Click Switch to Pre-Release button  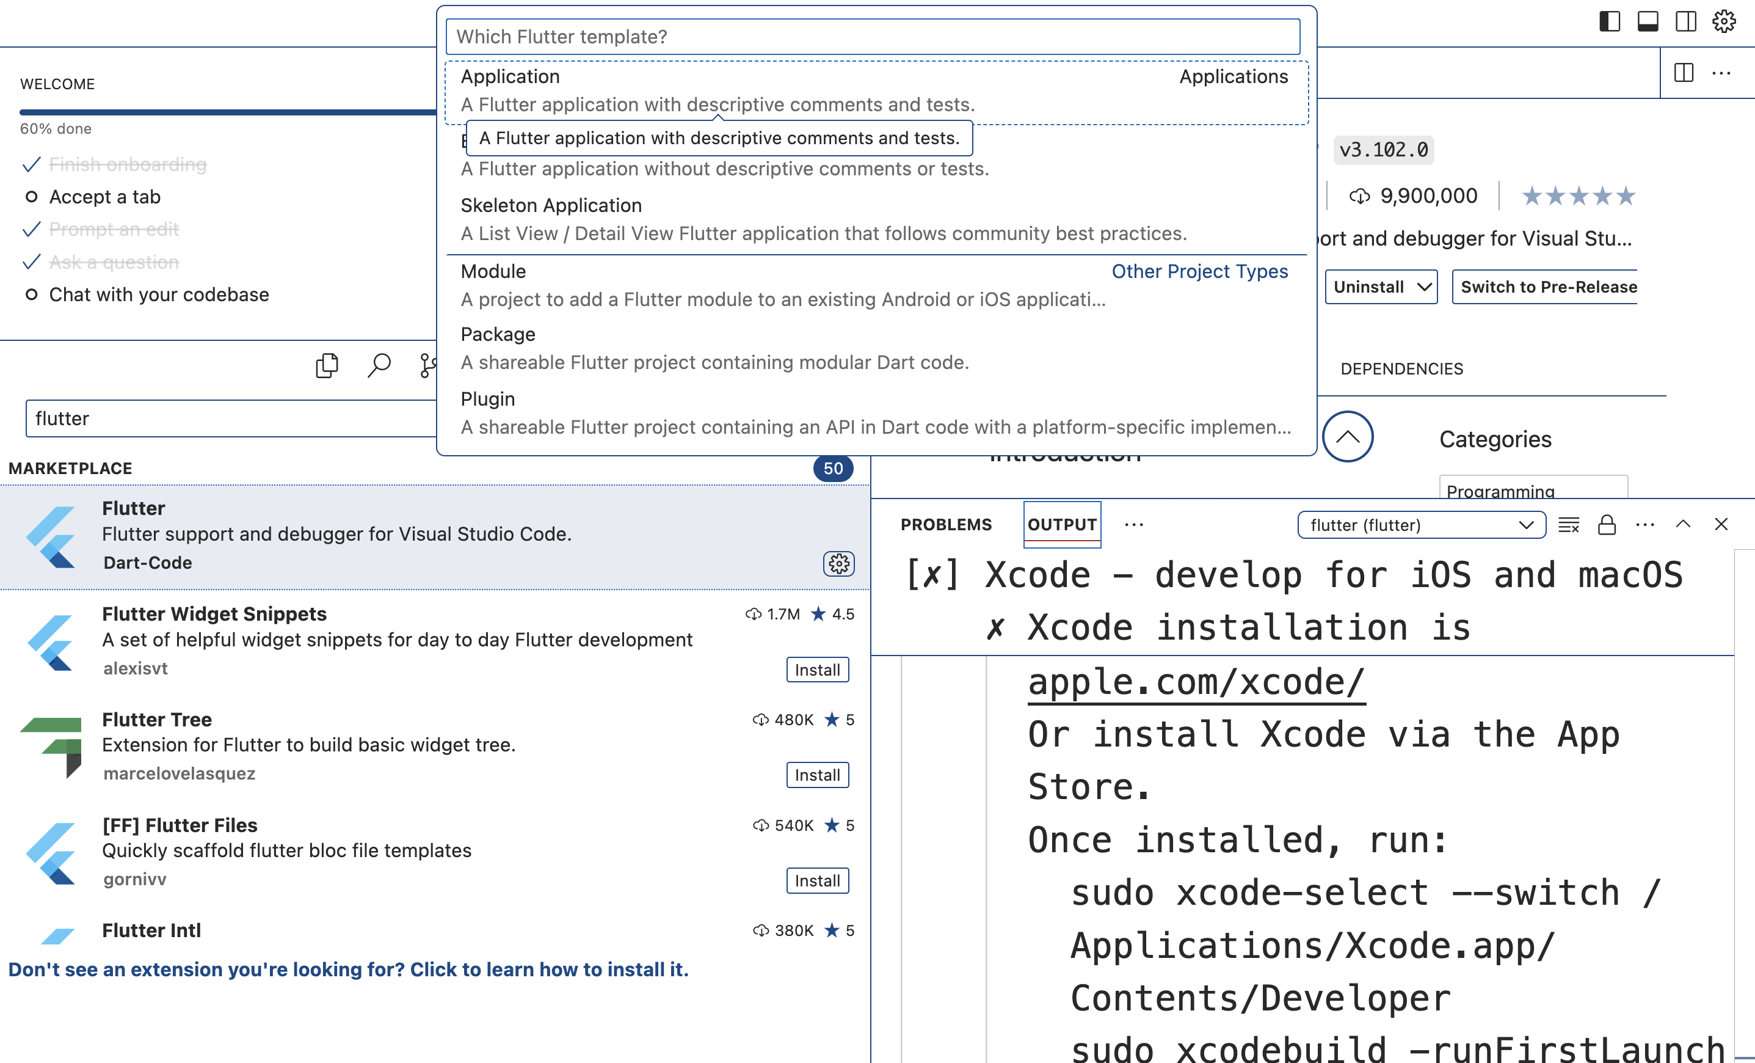click(1545, 287)
